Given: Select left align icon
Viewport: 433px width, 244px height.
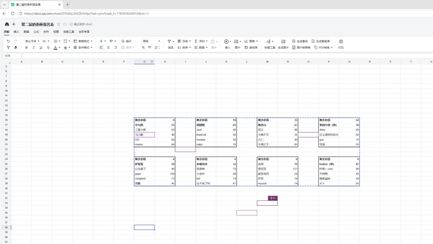Looking at the screenshot, I should tap(101, 48).
